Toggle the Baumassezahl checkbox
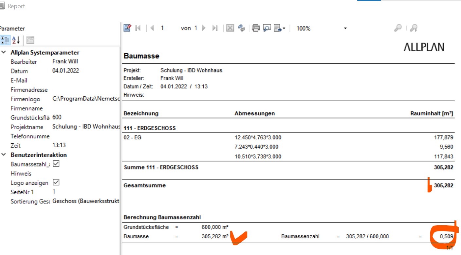The image size is (461, 255). tap(56, 164)
